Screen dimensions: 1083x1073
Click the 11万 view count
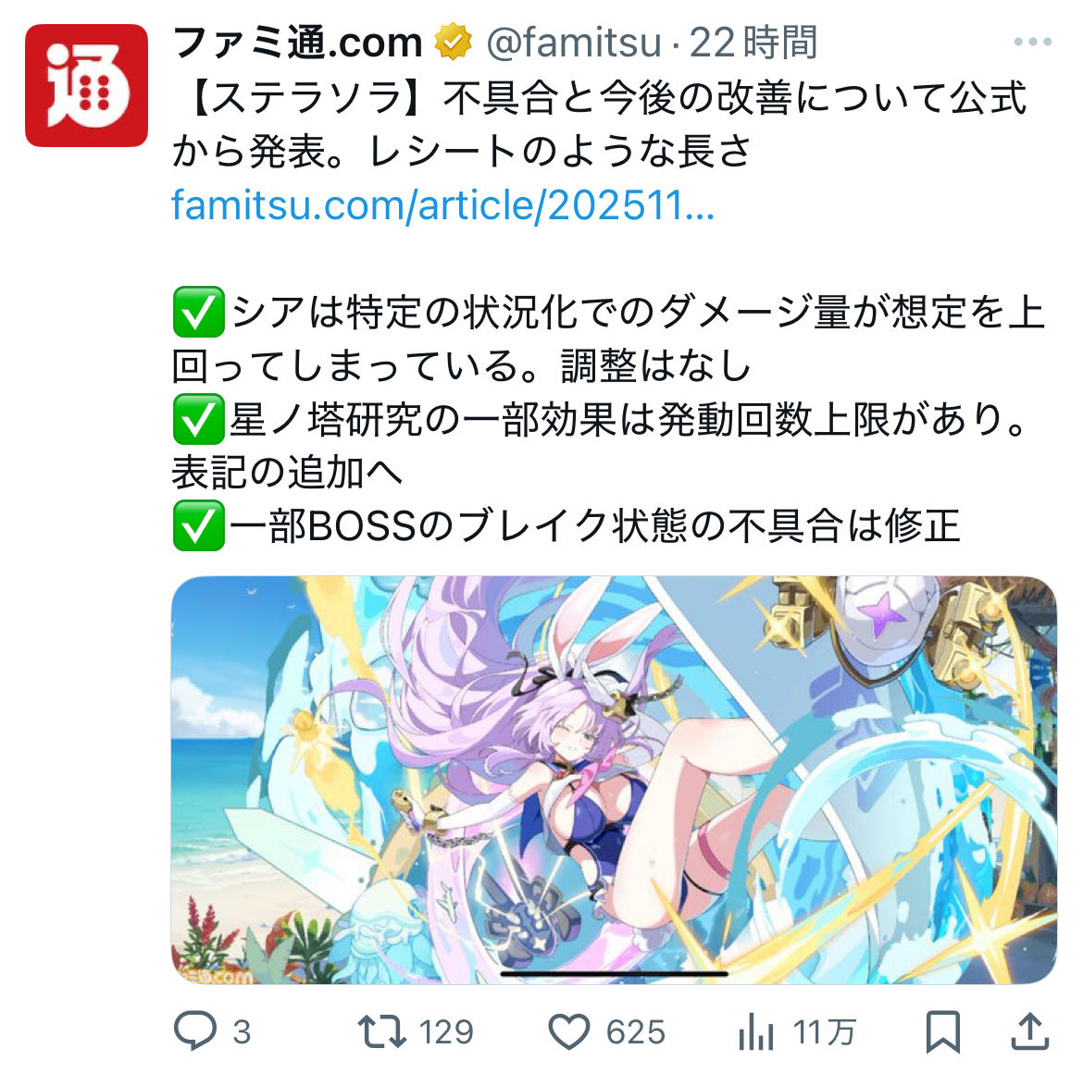point(825,1032)
